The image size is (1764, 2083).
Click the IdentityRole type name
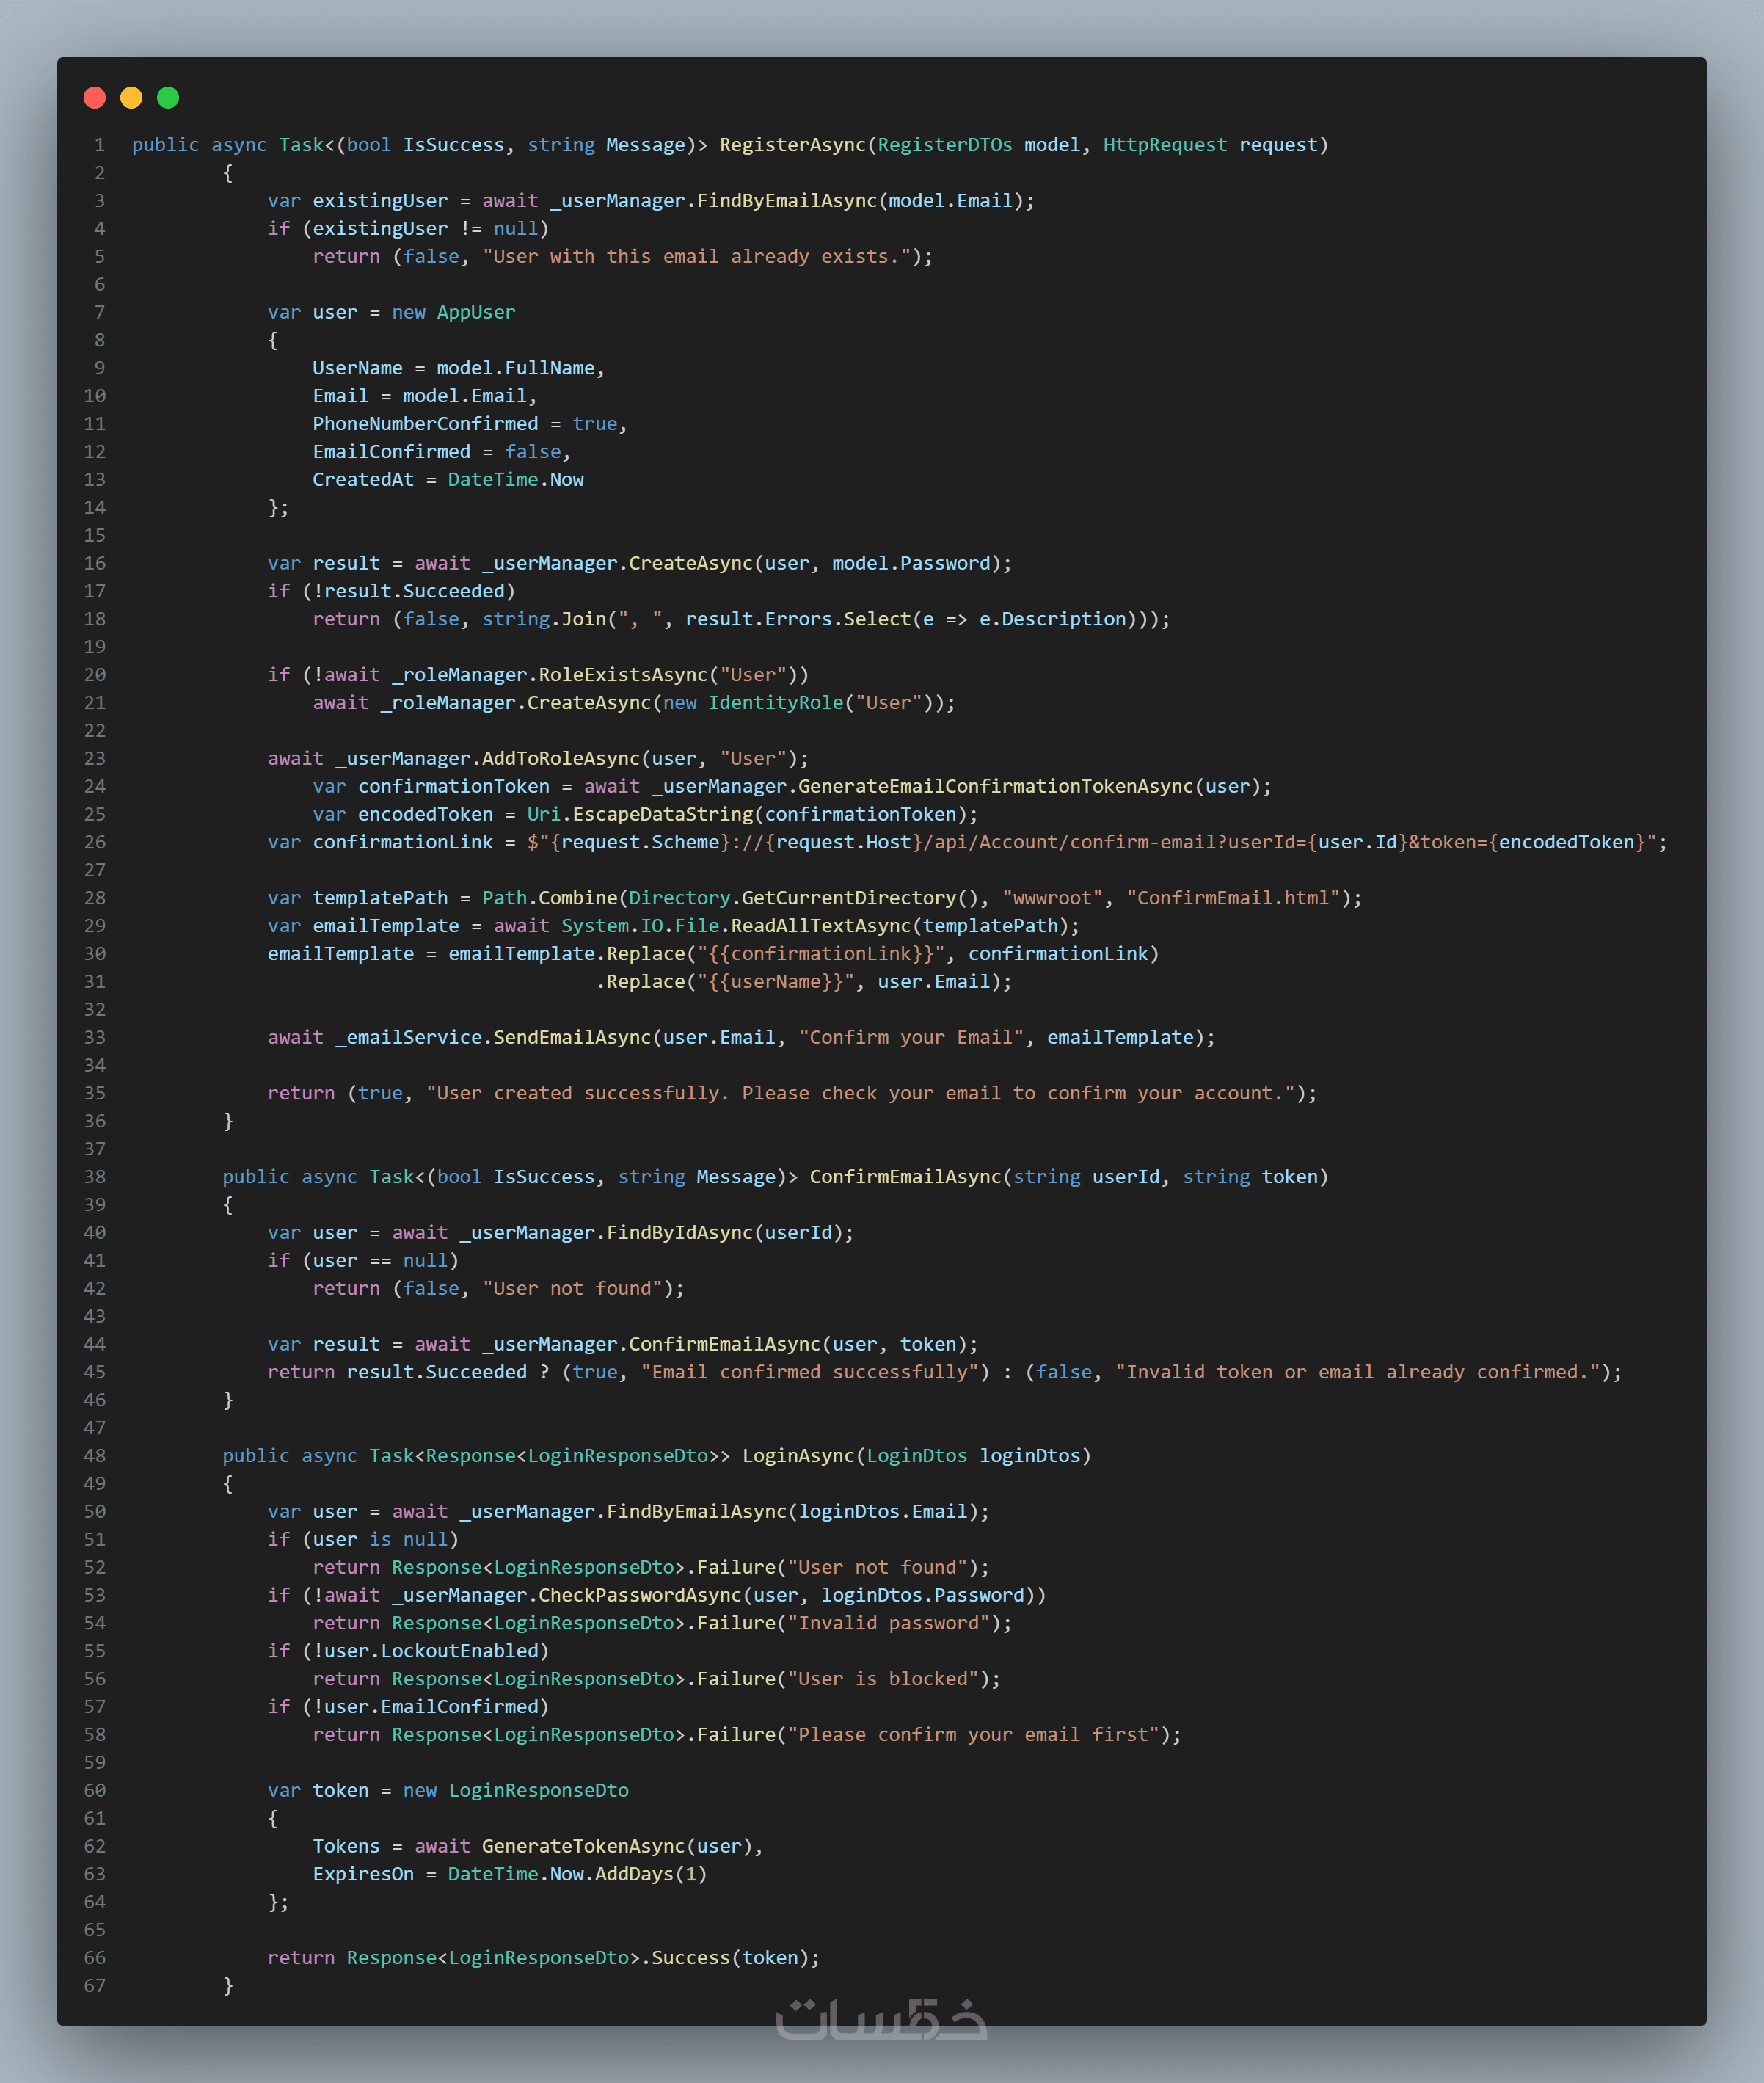[775, 703]
